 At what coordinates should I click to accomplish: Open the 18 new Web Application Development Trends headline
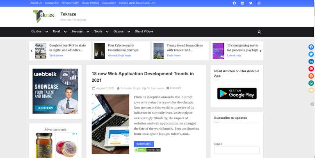click(143, 77)
